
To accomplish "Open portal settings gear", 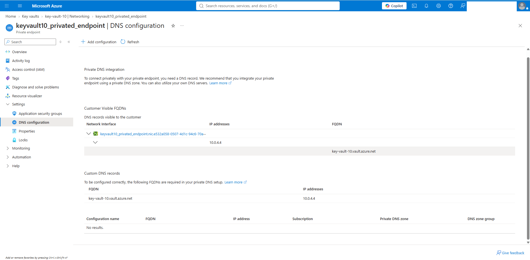I will point(439,6).
